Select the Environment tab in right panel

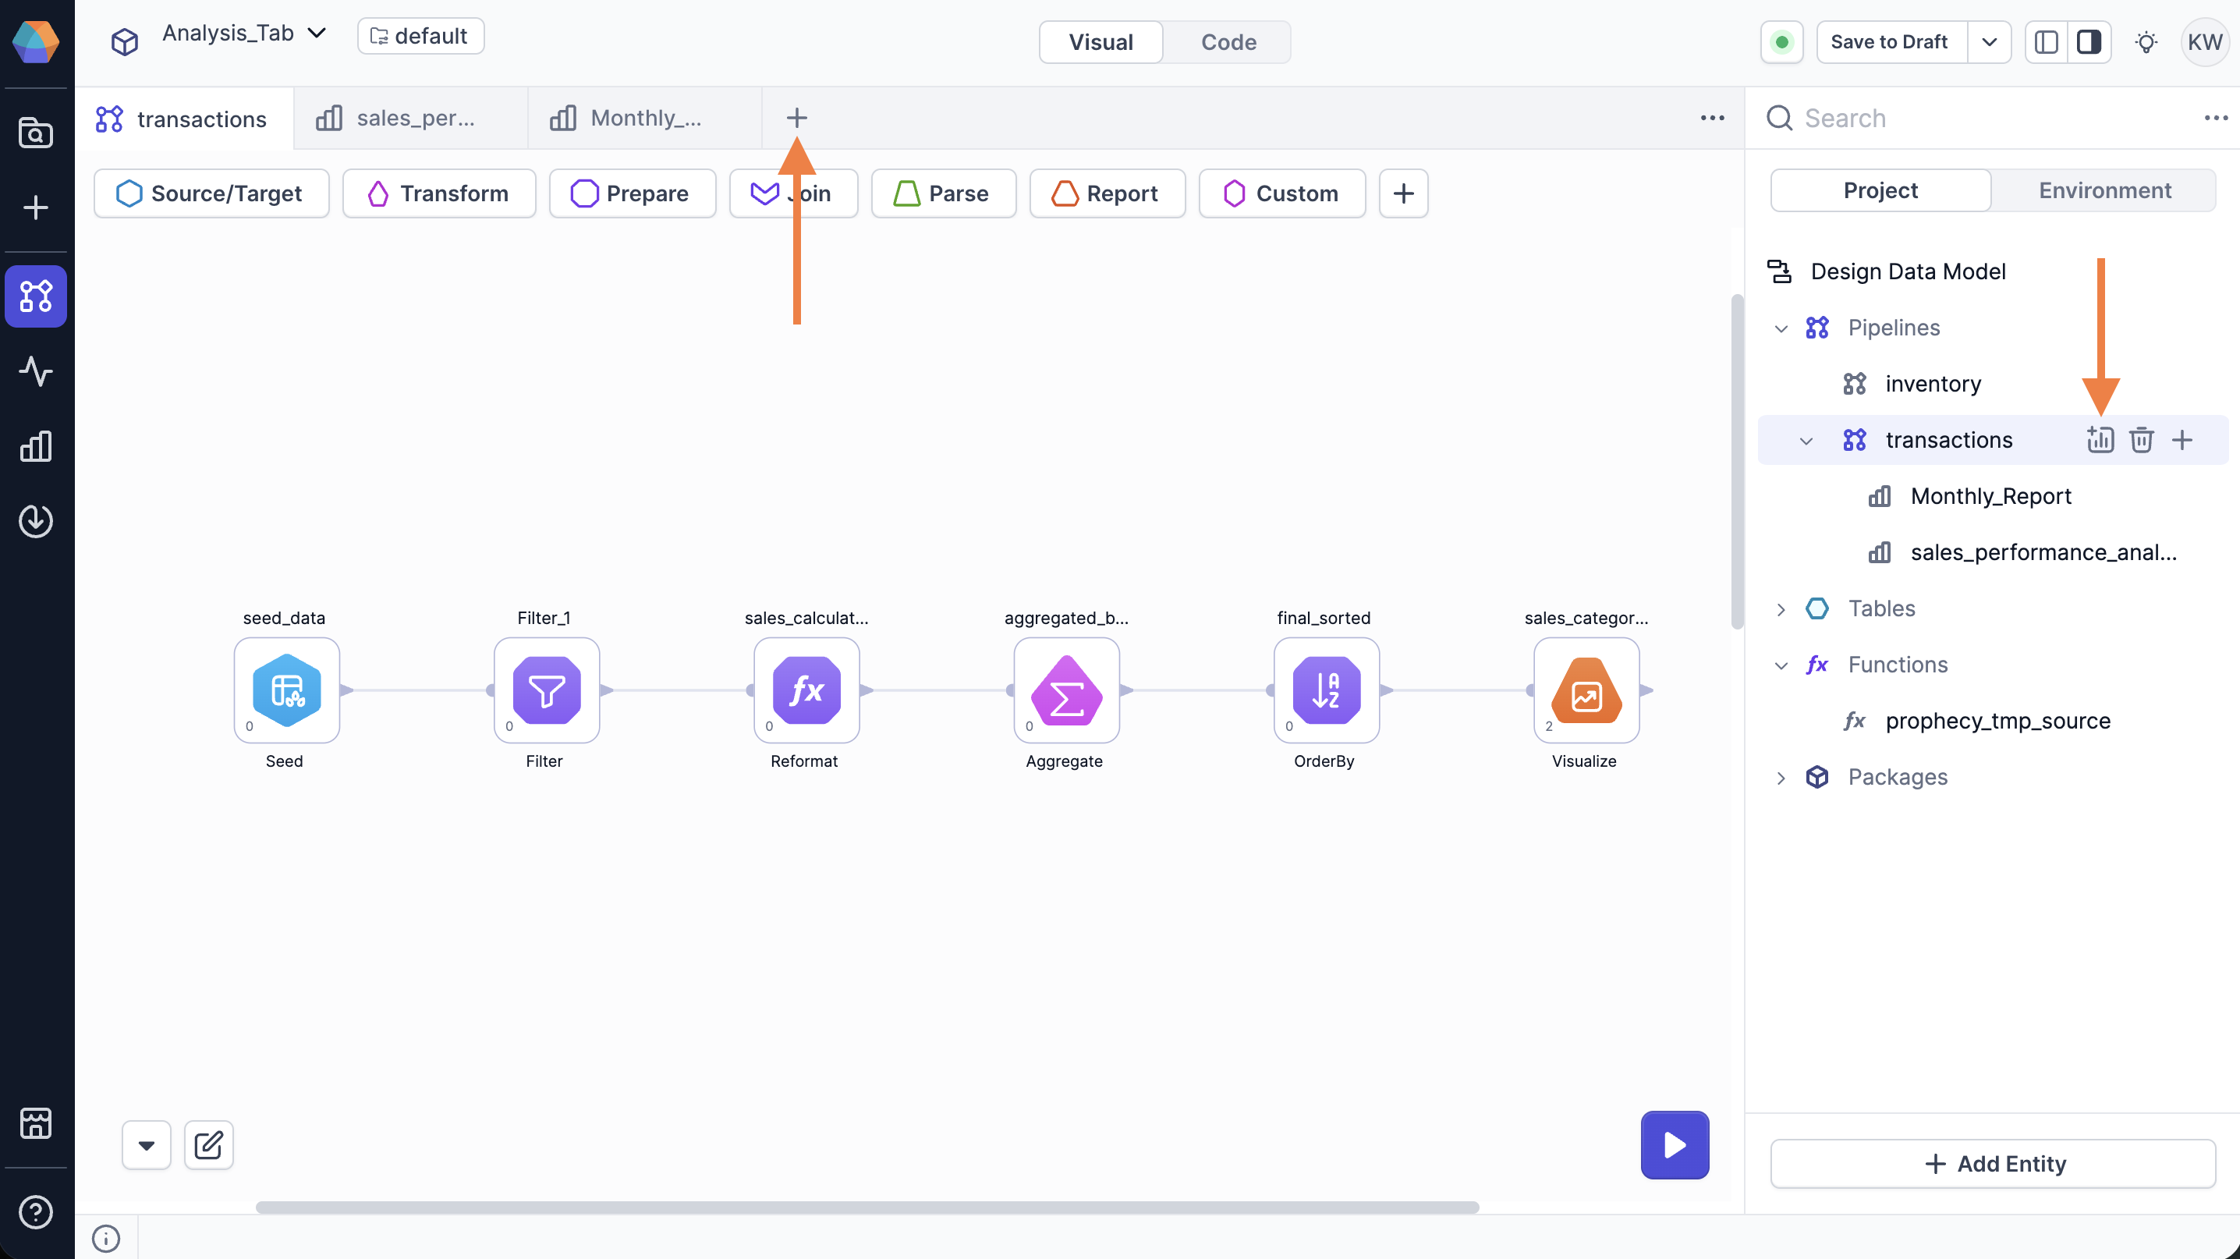(x=2104, y=190)
